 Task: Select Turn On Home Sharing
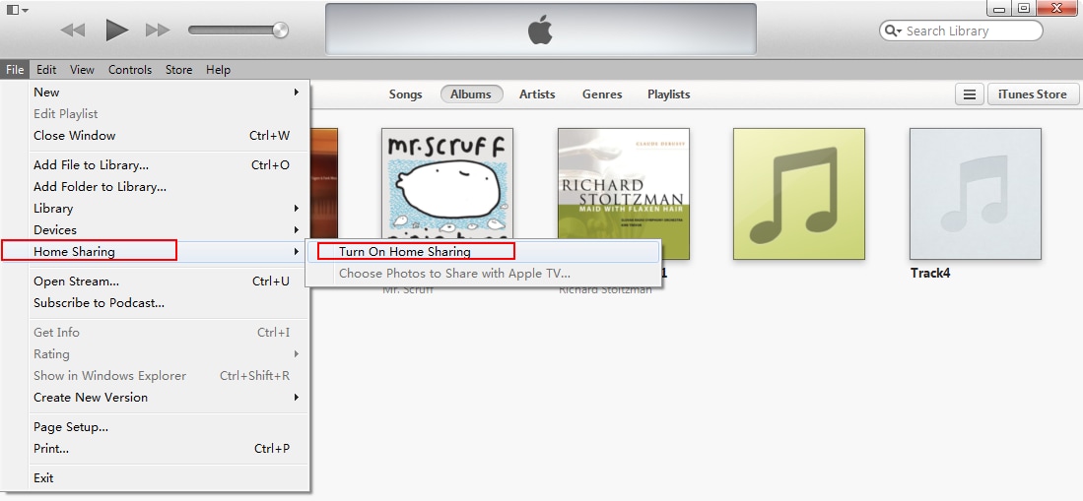coord(483,252)
